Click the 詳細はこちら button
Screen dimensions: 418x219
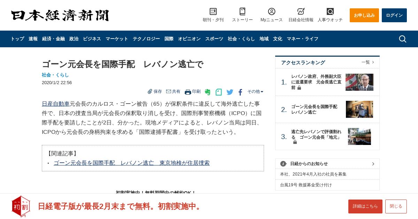click(365, 206)
